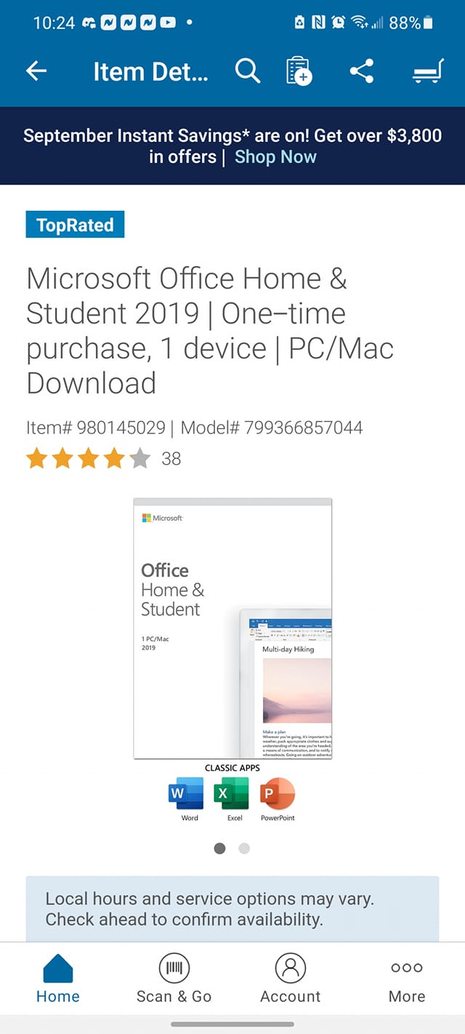Open the star rating reviews

[x=88, y=459]
